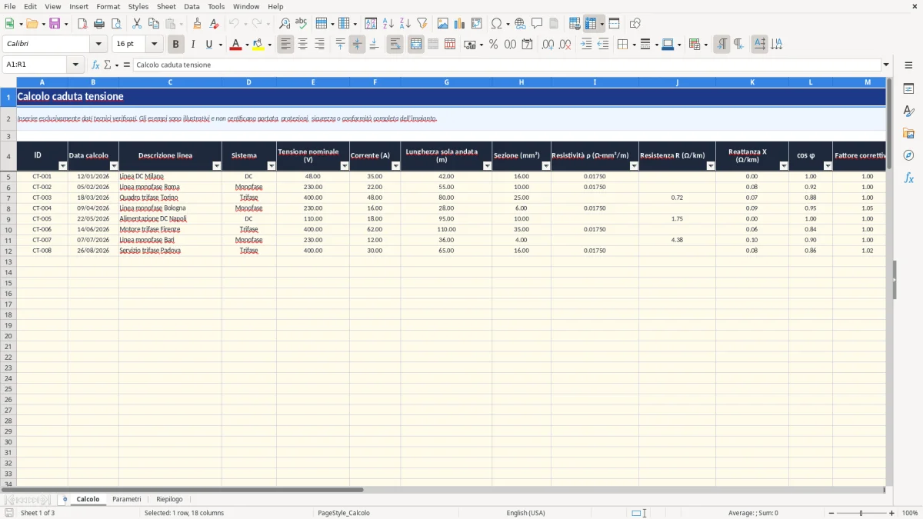The width and height of the screenshot is (923, 519).
Task: Toggle Wrap Text
Action: 395,45
